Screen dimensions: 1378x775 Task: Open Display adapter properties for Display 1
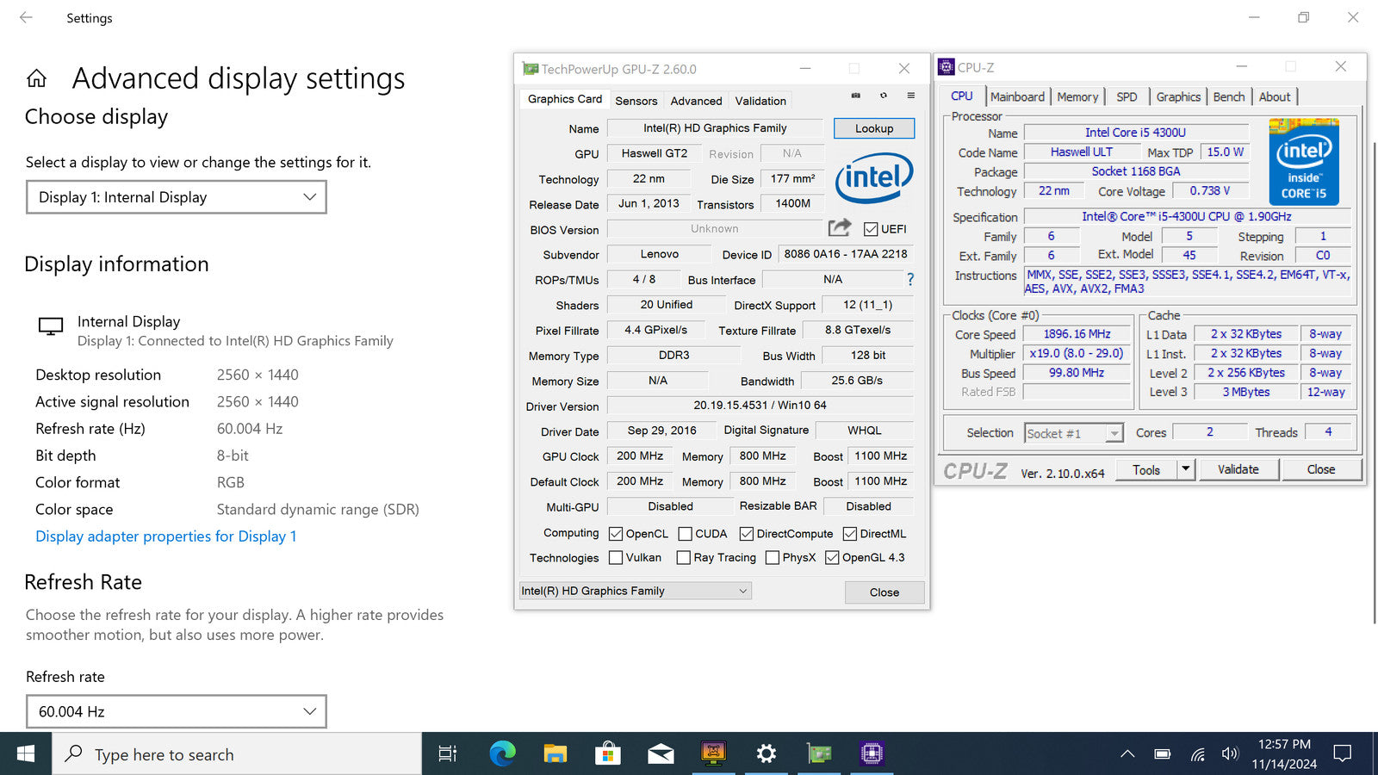coord(165,536)
